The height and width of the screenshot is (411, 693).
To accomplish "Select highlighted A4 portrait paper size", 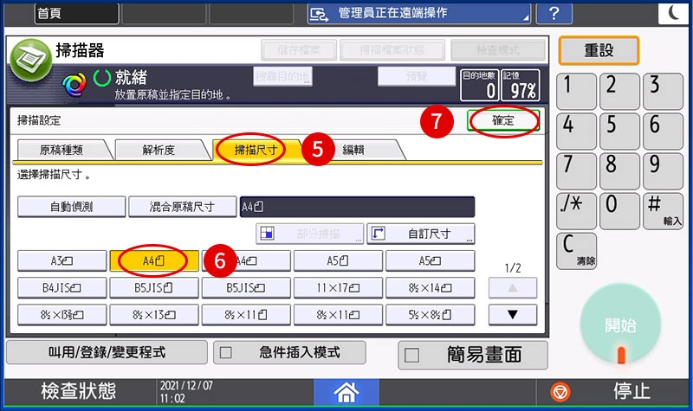I will coord(154,261).
